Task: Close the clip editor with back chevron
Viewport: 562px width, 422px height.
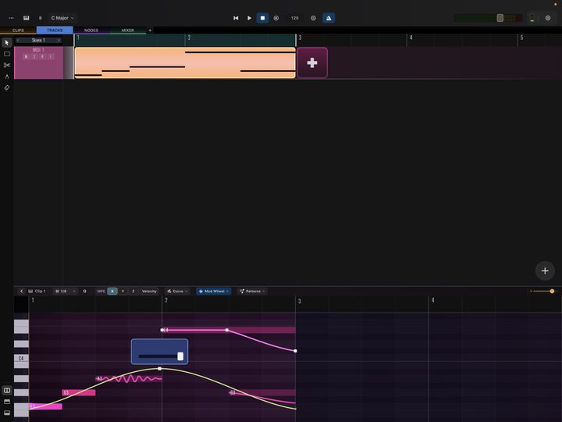Action: pos(21,291)
